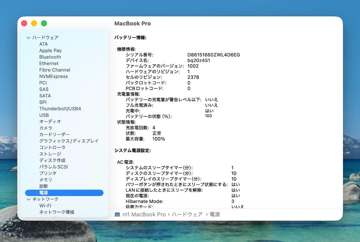Select グラフィックス/ディスプレイ in the sidebar
Viewport: 360px width, 242px height.
pyautogui.click(x=68, y=141)
